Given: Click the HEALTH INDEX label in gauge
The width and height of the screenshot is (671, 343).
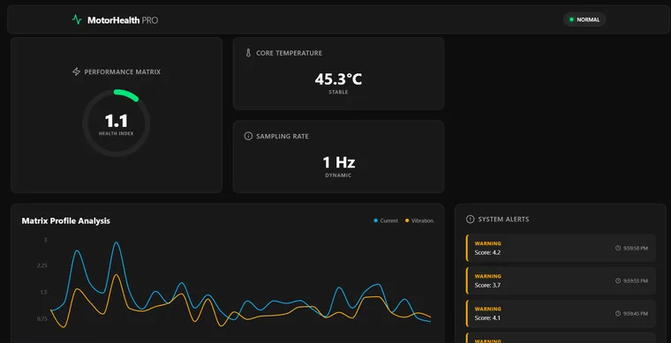Looking at the screenshot, I should [x=117, y=134].
